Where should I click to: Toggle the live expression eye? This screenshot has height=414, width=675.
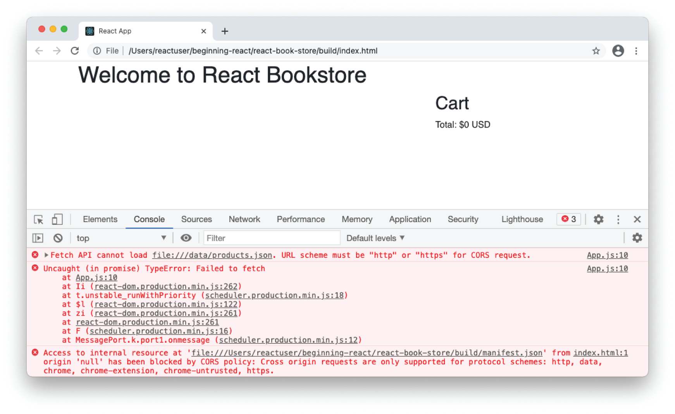pos(186,238)
